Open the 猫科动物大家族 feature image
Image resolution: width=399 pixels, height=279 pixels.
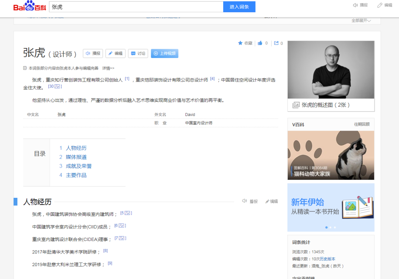click(x=331, y=155)
